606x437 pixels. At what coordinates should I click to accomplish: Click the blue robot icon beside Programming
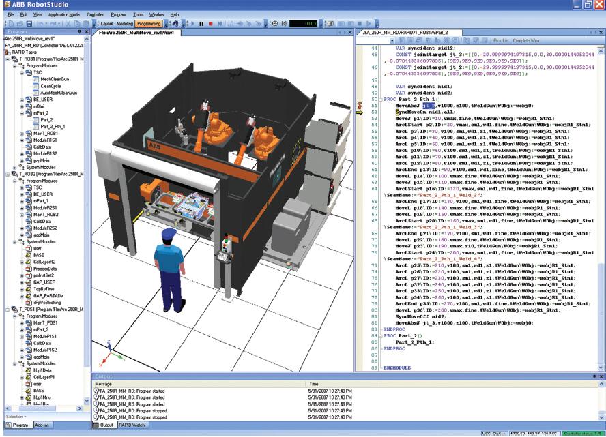[x=175, y=24]
